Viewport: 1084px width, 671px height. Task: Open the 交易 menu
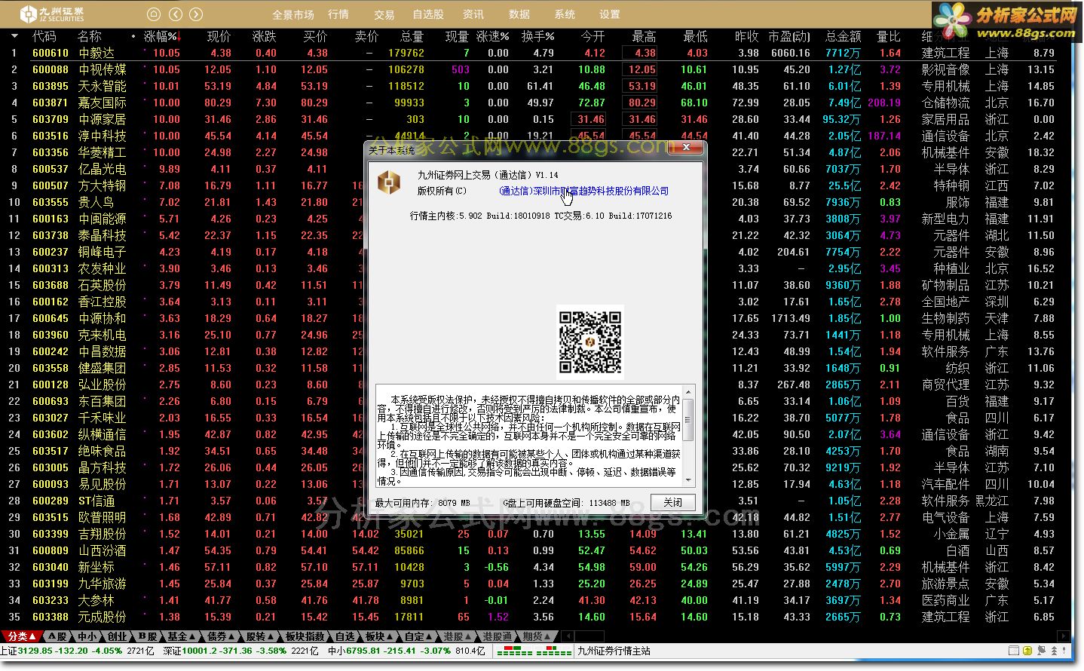pos(384,14)
